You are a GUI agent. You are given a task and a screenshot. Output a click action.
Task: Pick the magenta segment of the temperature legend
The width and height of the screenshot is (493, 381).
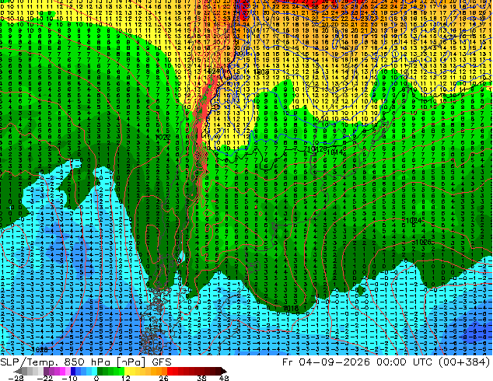62,371
